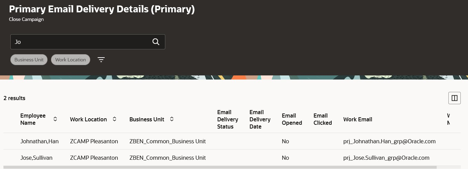Viewport: 468px width, 169px height.
Task: Toggle the Business Unit filter chip
Action: [x=29, y=60]
